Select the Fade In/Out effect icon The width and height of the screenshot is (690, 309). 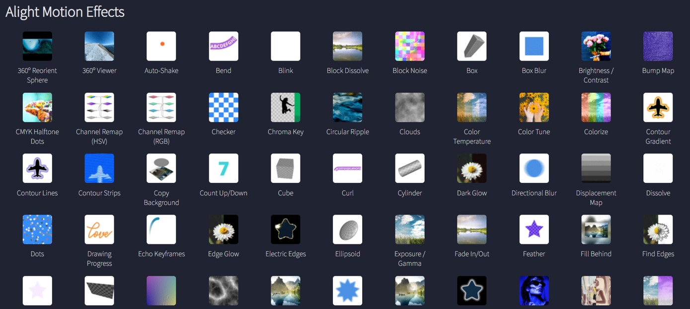point(472,230)
